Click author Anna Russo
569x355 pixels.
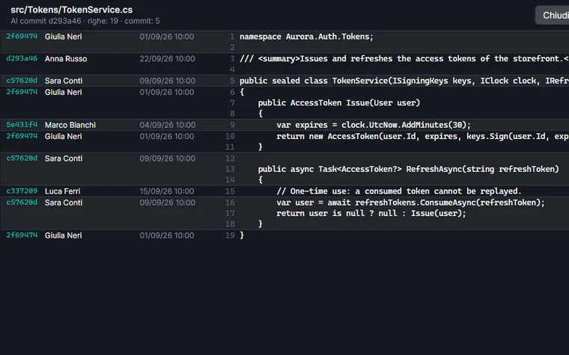pyautogui.click(x=66, y=59)
